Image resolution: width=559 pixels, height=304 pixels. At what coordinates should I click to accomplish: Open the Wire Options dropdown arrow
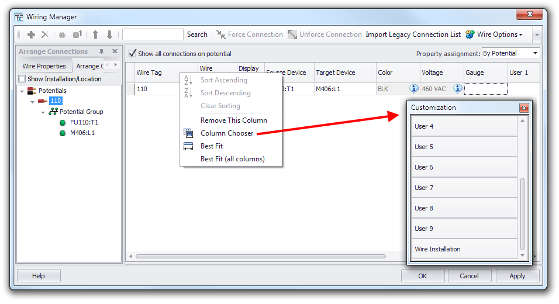(521, 34)
